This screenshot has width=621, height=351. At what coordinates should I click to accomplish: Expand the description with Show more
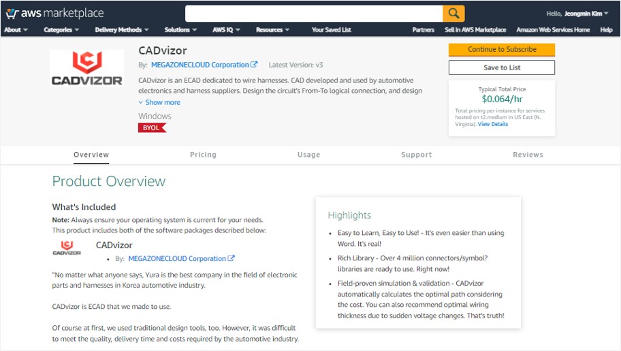tap(159, 102)
